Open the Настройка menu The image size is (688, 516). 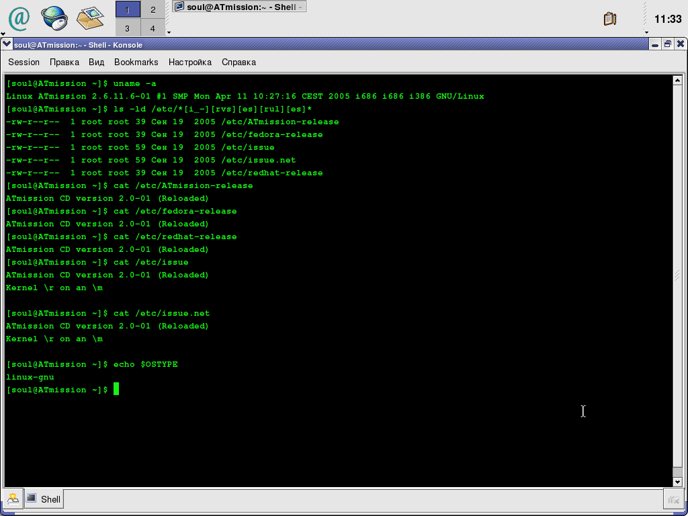190,62
